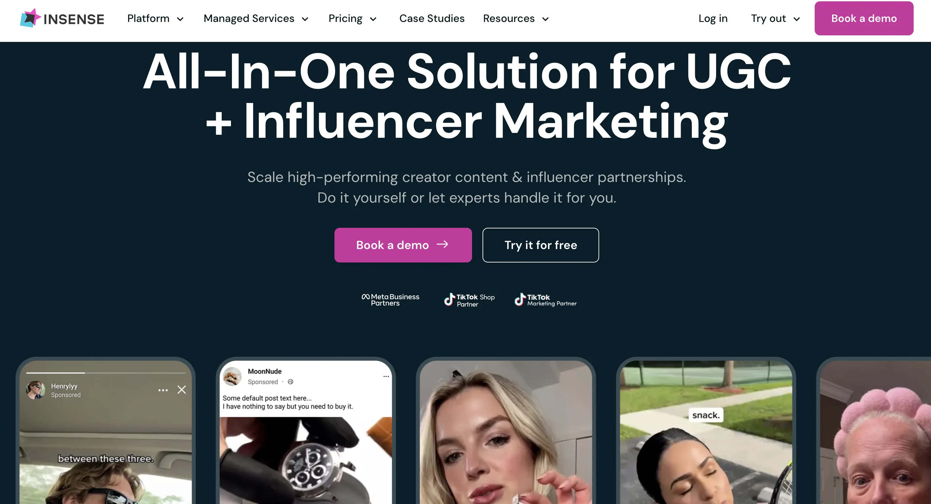
Task: Click the TikTok Shop Partner badge
Action: [469, 300]
